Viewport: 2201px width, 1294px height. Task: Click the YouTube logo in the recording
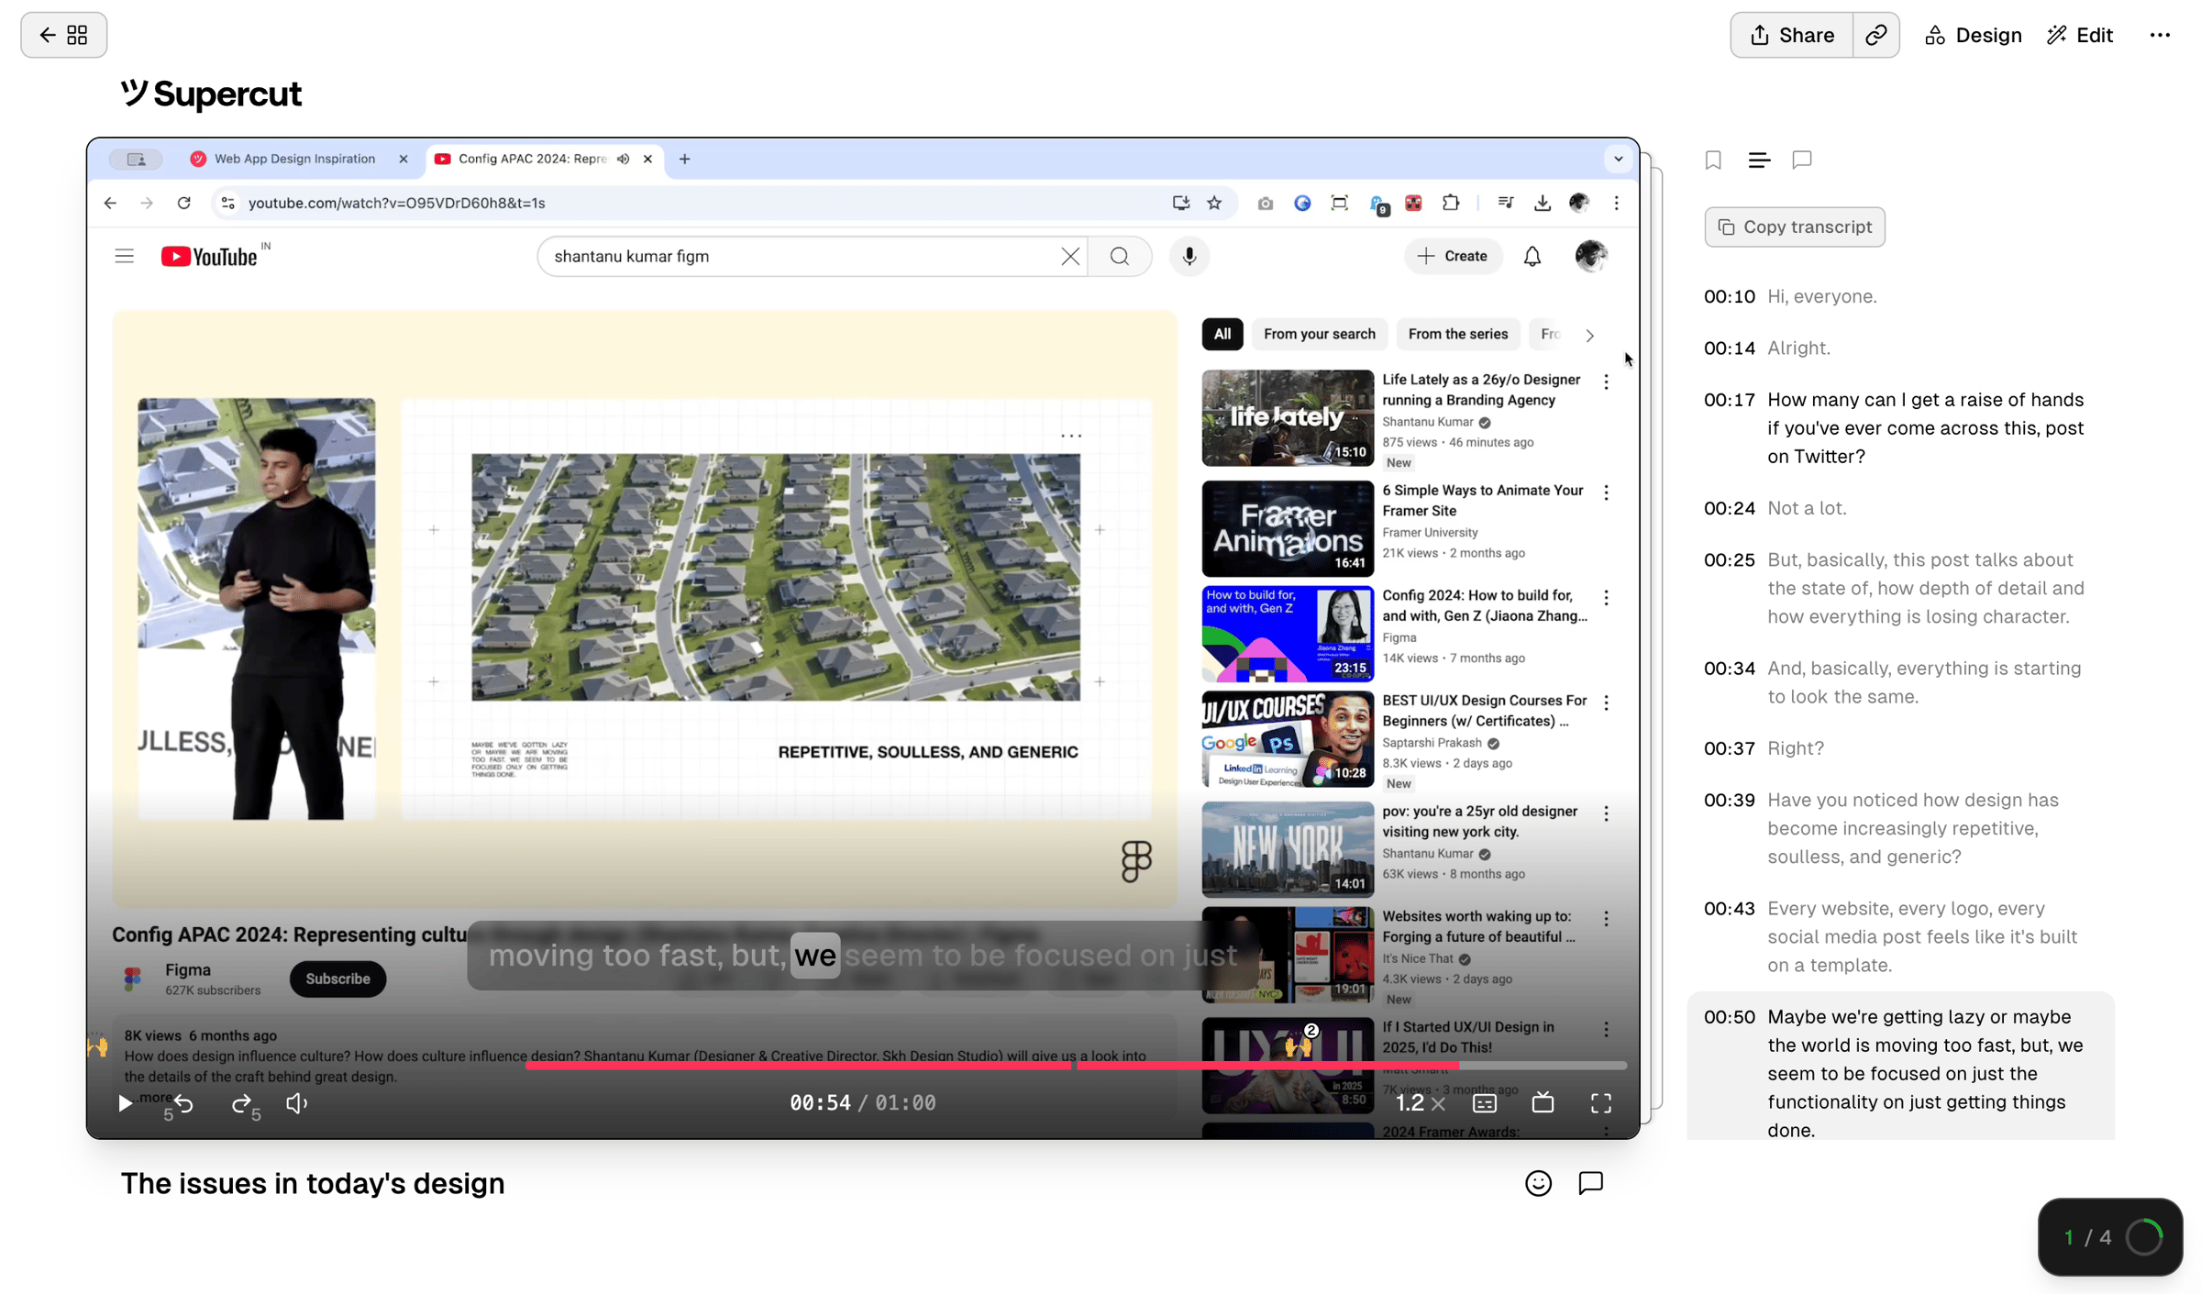[210, 256]
